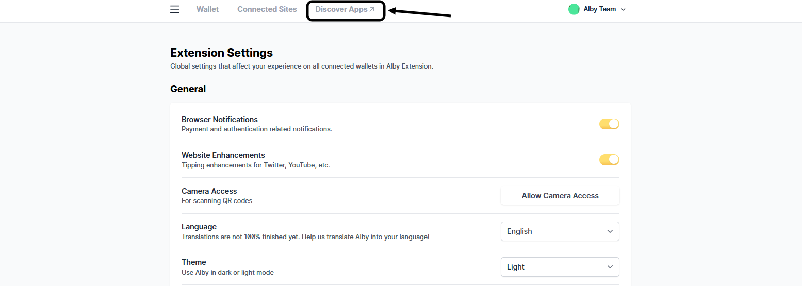
Task: Click the Alby Team account name
Action: coord(599,9)
